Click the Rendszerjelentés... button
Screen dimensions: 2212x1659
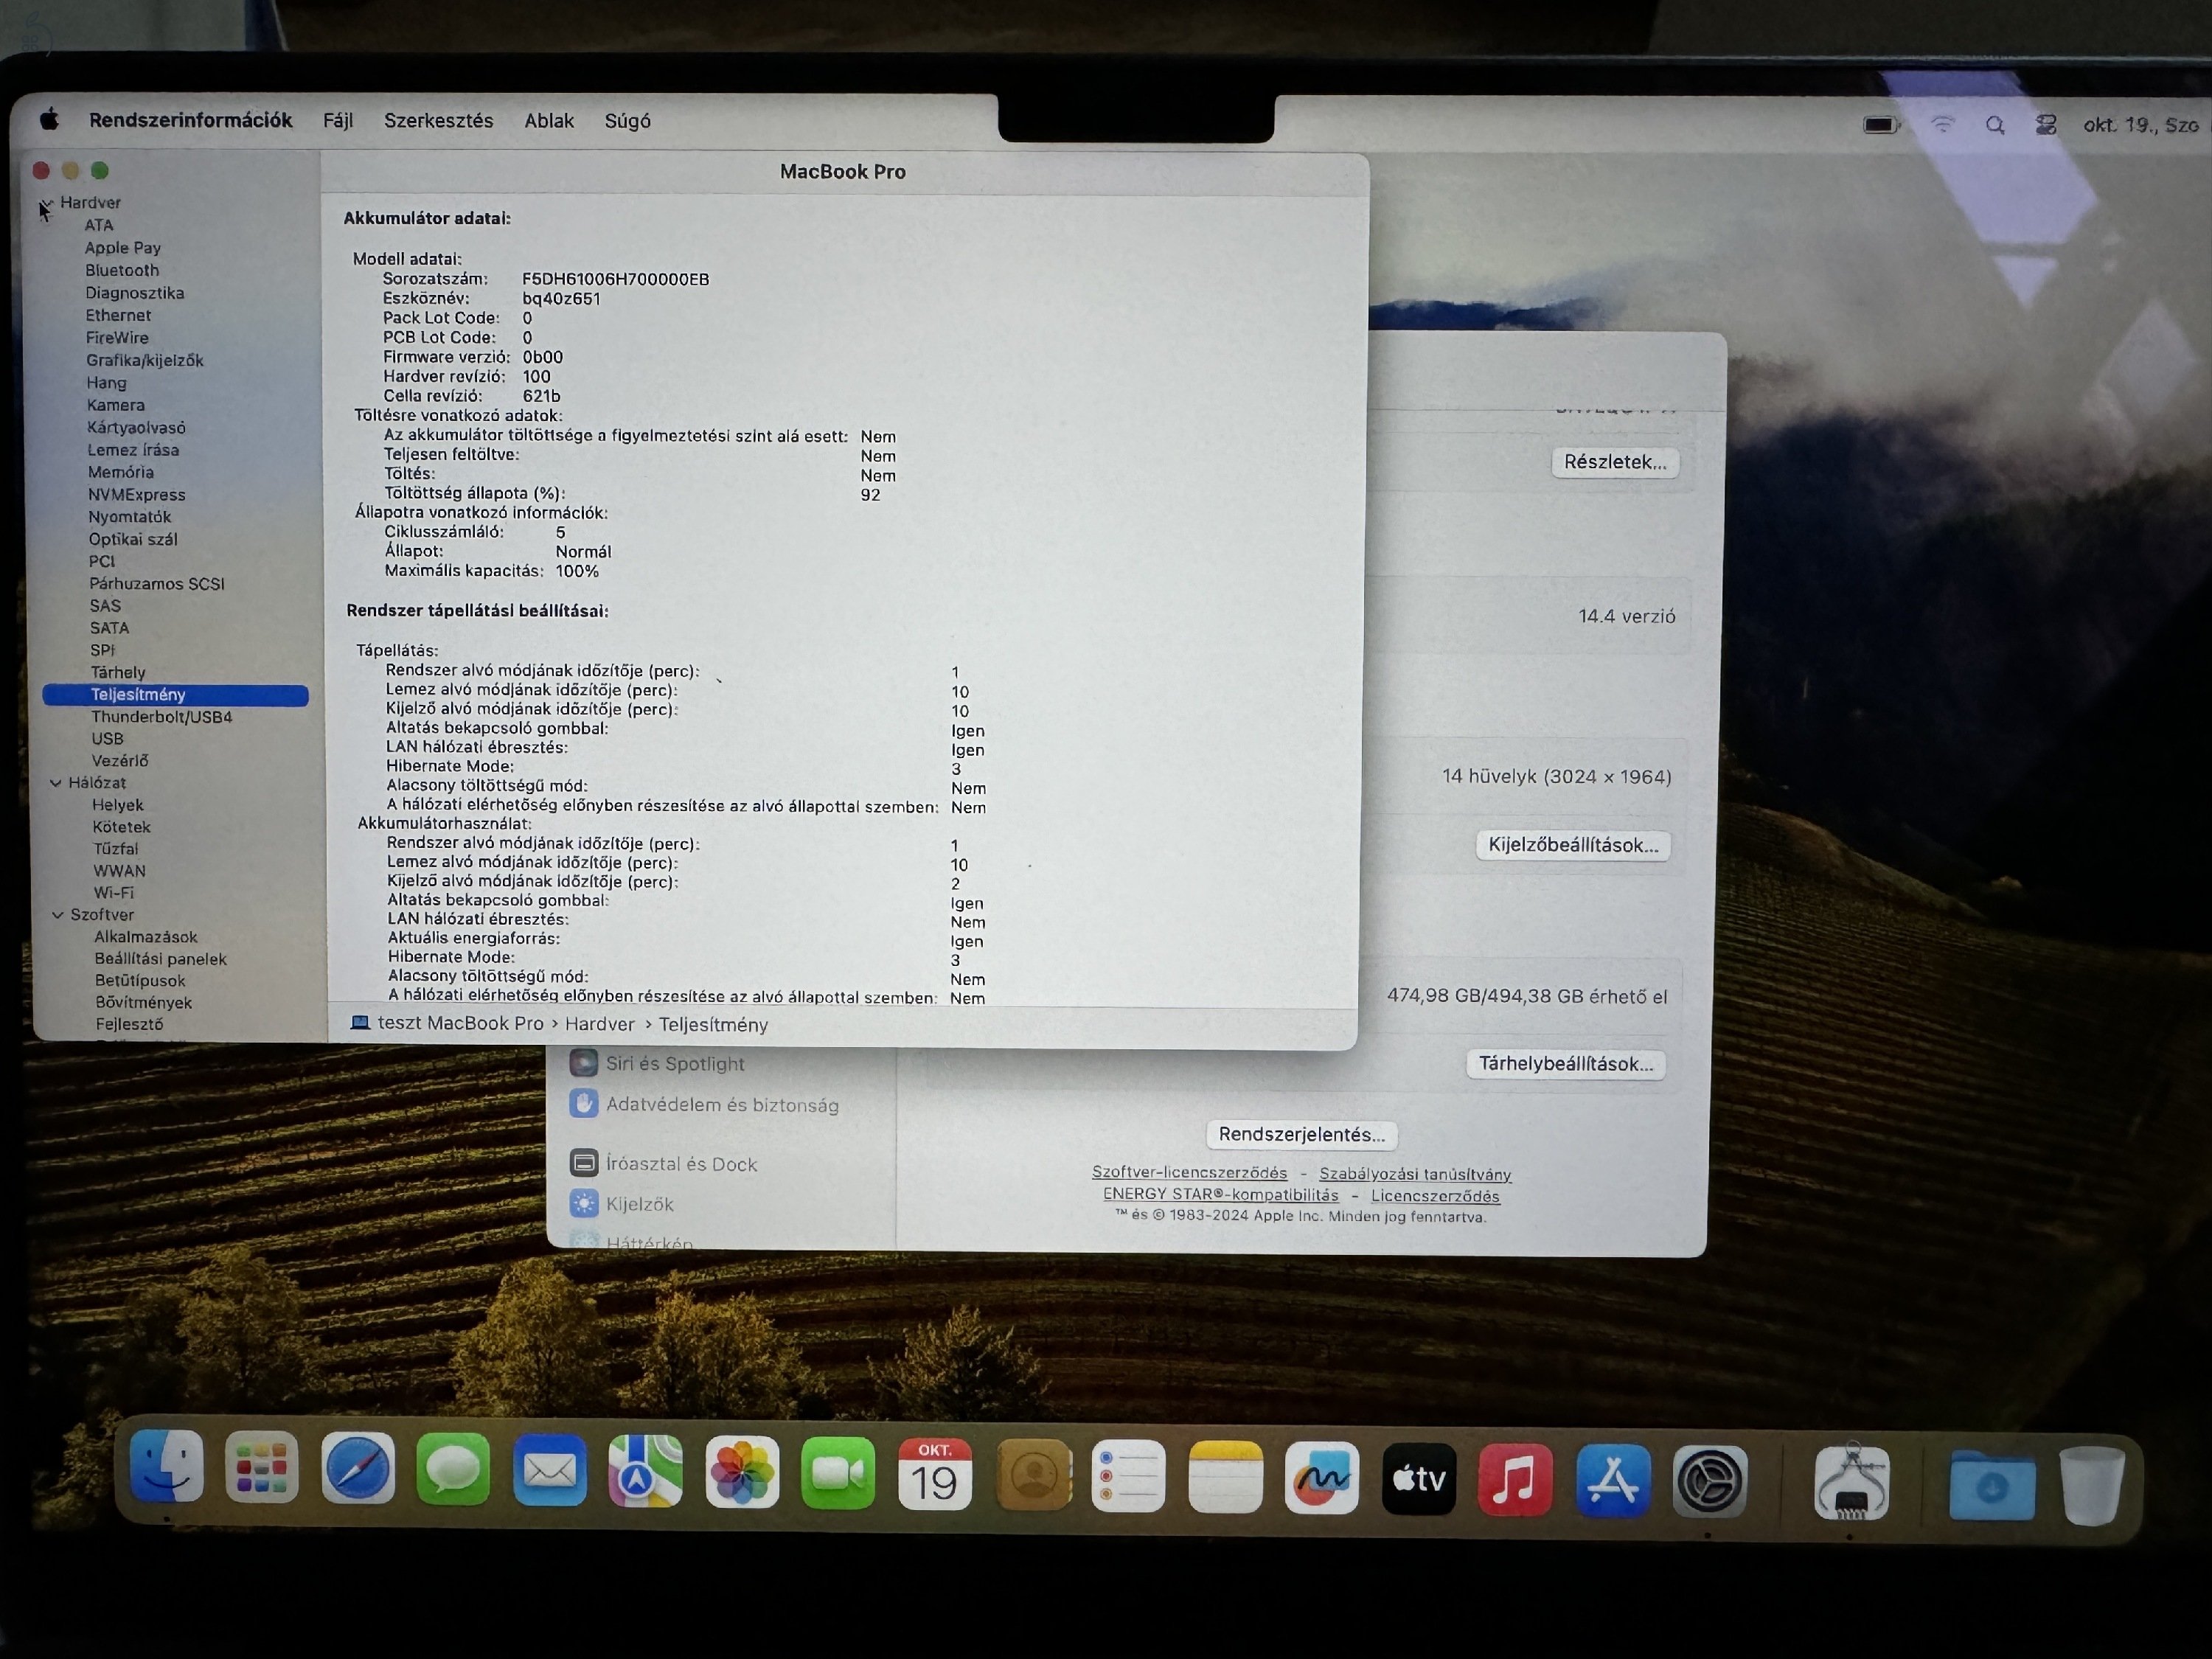(1302, 1135)
